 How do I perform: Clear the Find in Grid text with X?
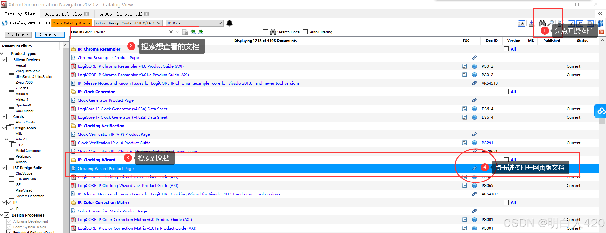pyautogui.click(x=171, y=32)
